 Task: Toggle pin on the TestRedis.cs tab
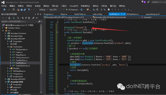(122, 14)
